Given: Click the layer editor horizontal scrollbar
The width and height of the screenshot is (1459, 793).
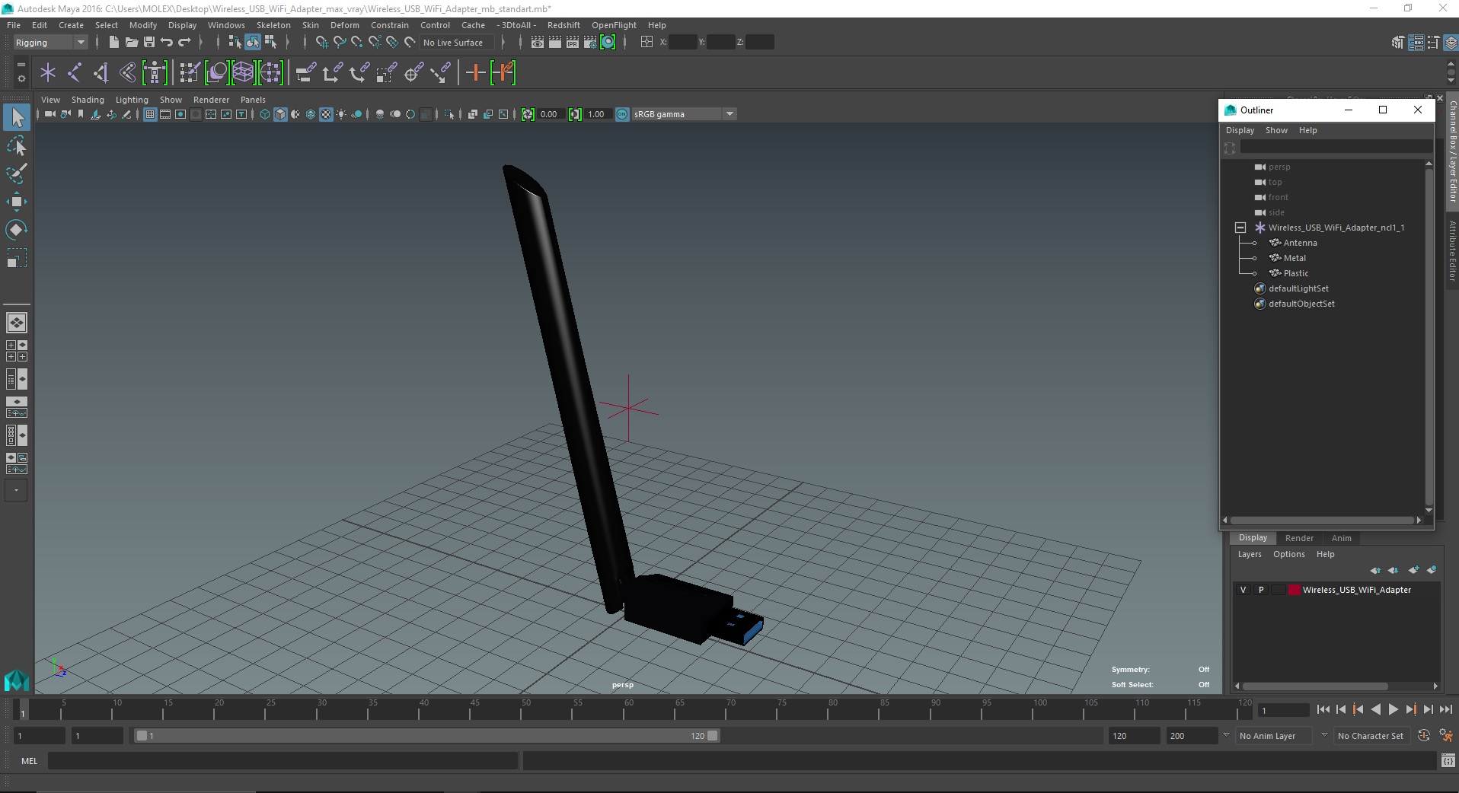Looking at the screenshot, I should tap(1314, 686).
